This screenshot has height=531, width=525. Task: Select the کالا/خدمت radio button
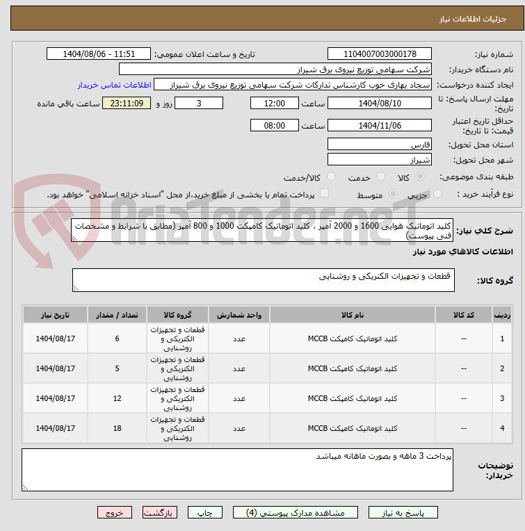click(331, 177)
